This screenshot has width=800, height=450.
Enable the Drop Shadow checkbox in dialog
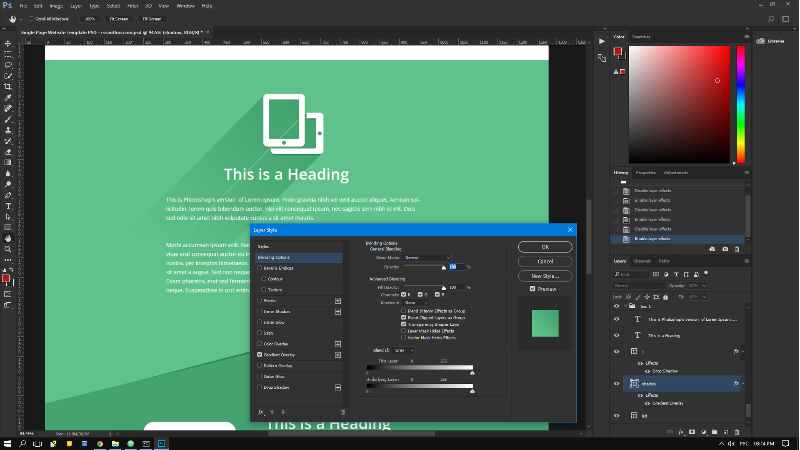point(260,387)
